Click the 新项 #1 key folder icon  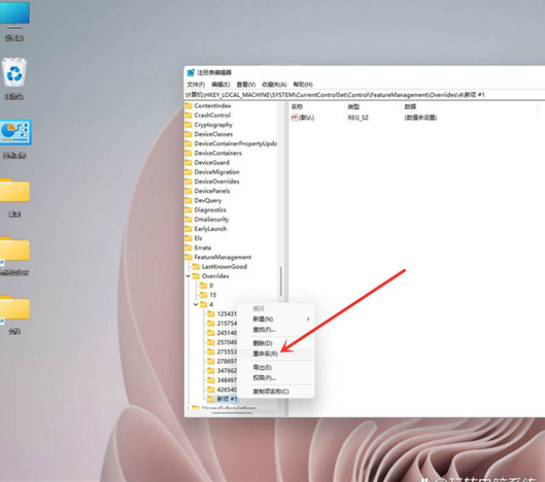pos(211,399)
